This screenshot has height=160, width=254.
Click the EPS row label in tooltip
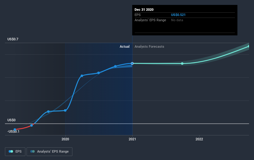[x=138, y=15]
